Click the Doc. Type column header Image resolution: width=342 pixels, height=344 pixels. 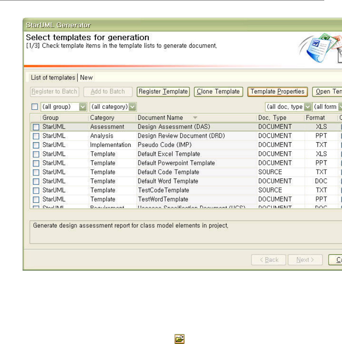point(281,118)
